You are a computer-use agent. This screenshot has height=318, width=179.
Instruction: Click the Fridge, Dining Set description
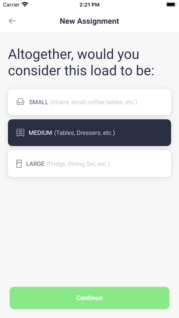(x=78, y=164)
